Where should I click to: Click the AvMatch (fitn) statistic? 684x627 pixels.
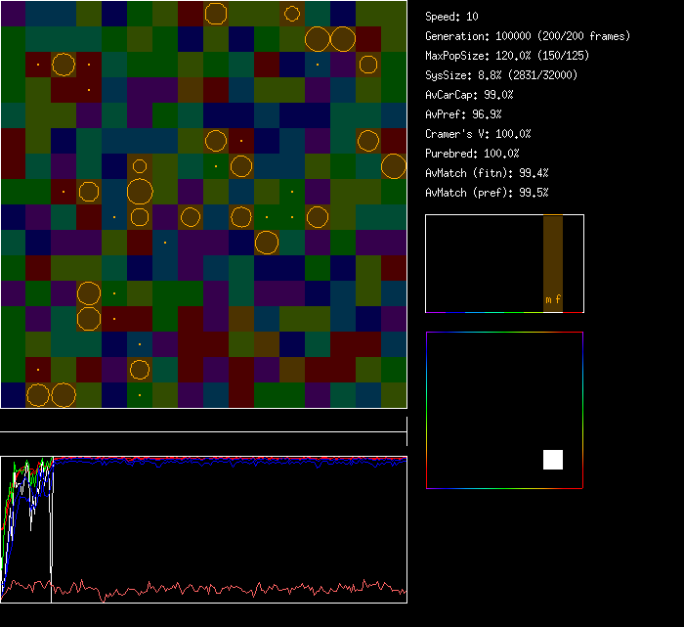point(487,173)
